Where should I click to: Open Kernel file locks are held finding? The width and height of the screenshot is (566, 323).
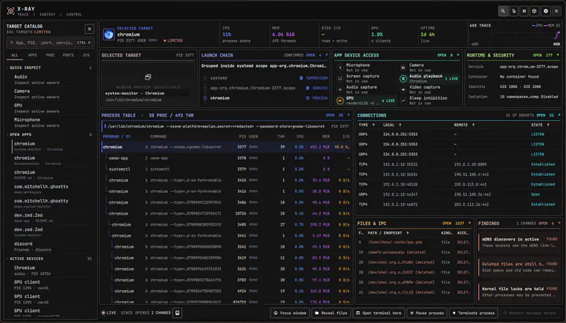click(519, 292)
